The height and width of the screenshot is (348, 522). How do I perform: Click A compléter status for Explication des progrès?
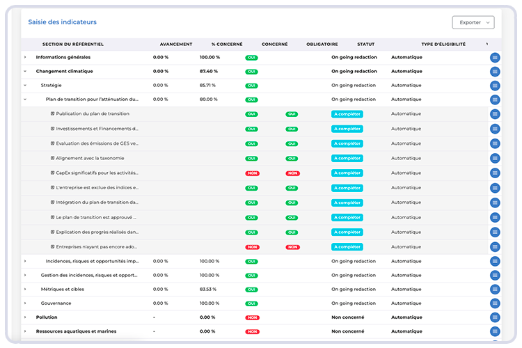click(x=347, y=232)
